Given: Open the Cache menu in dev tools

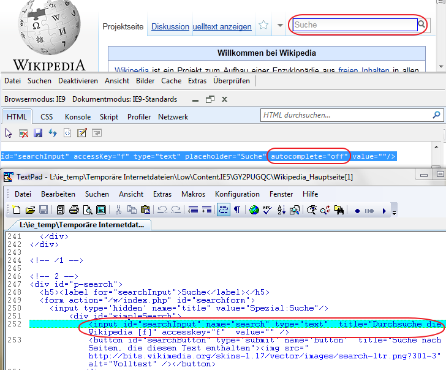Looking at the screenshot, I should [x=172, y=81].
